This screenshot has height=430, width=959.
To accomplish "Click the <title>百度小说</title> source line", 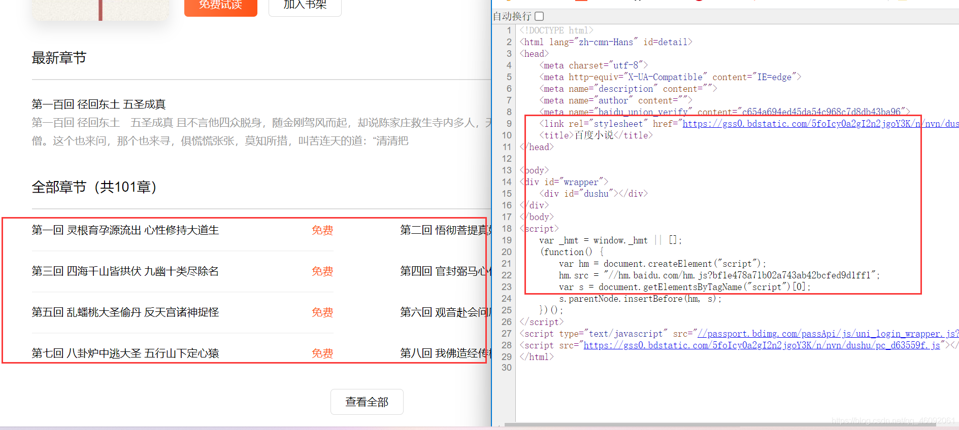I will (x=596, y=135).
